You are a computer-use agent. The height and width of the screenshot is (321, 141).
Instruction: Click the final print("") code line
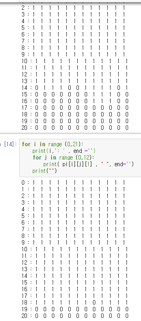click(45, 171)
